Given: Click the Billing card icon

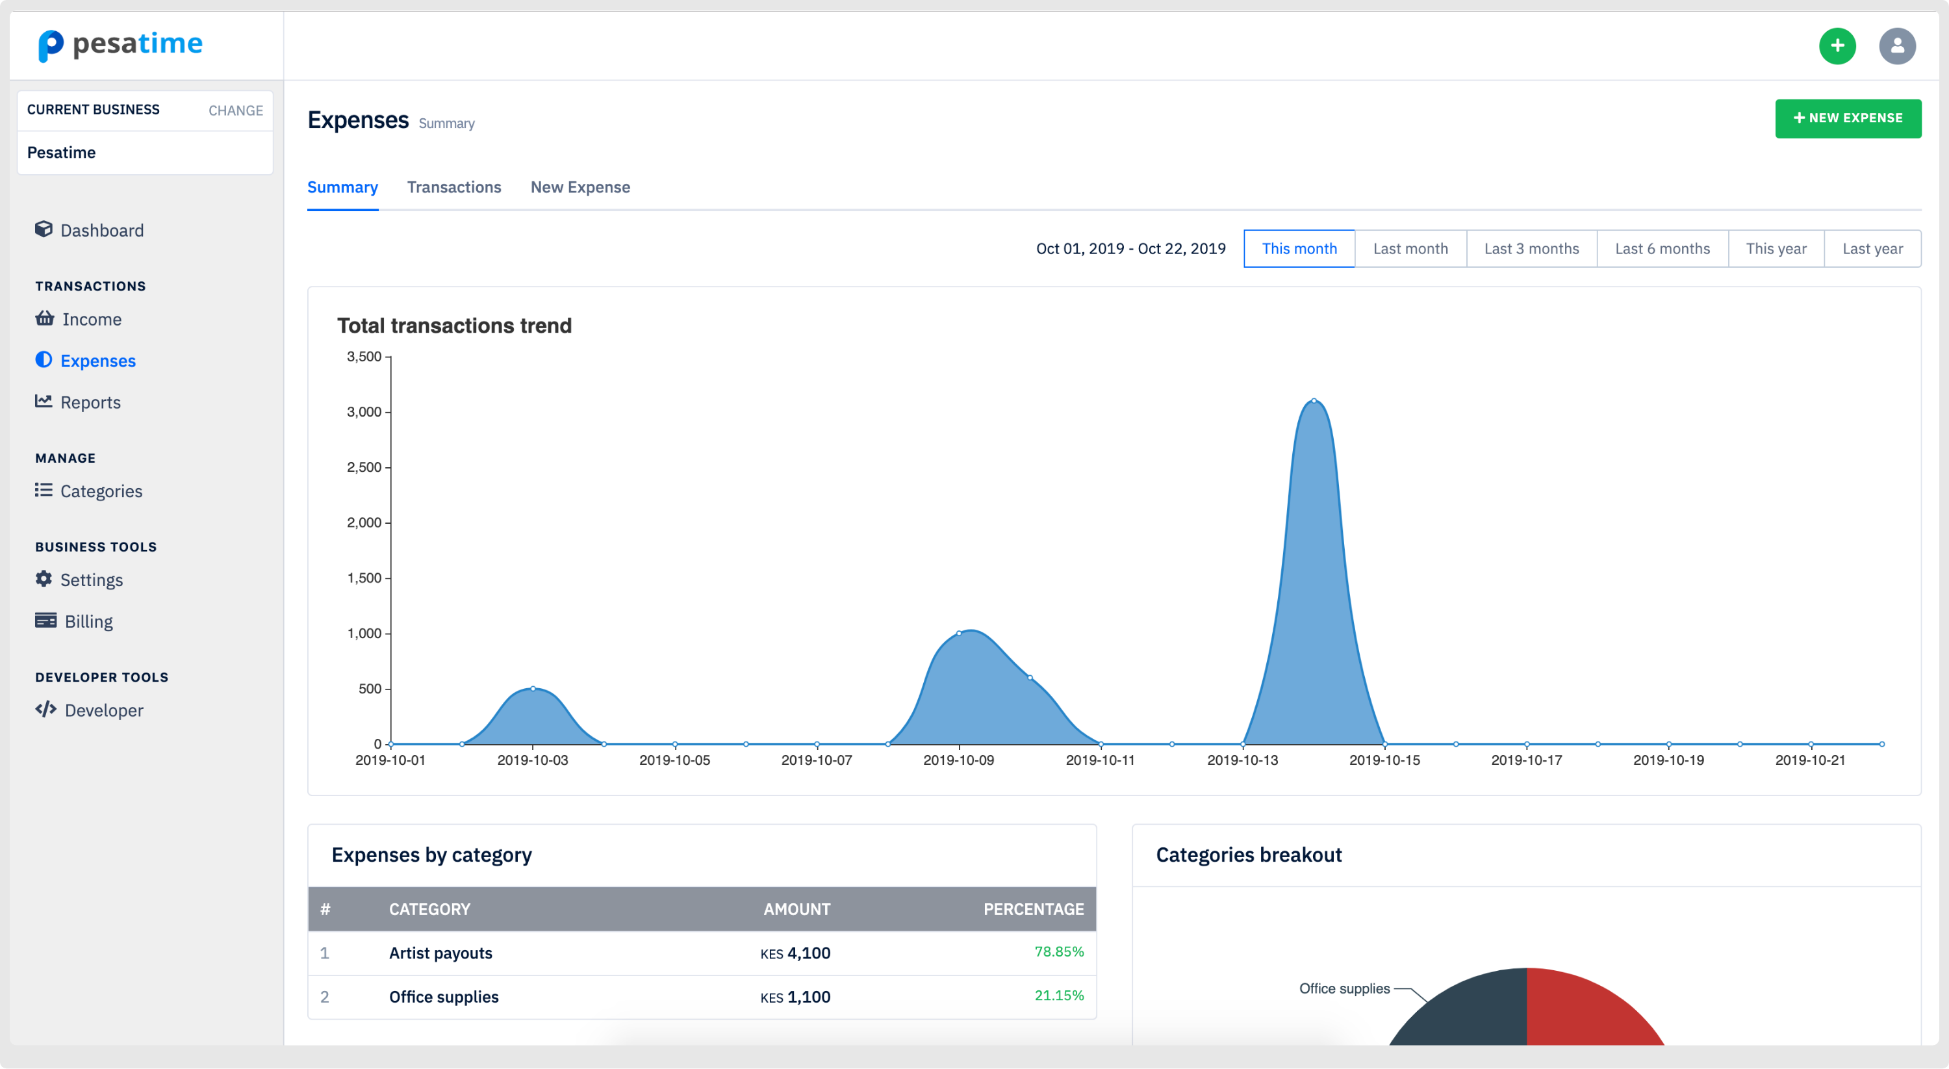Looking at the screenshot, I should click(45, 621).
